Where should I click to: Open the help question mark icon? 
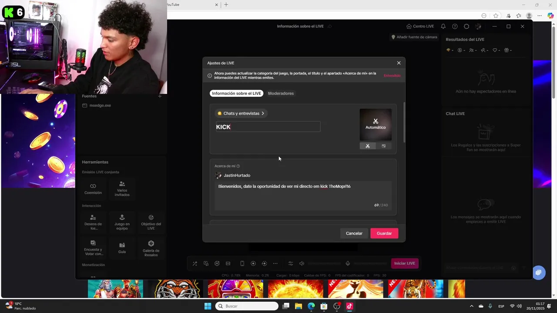point(455,27)
